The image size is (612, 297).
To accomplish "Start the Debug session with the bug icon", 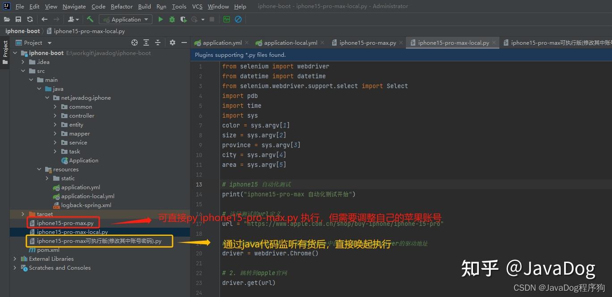I will [x=172, y=19].
